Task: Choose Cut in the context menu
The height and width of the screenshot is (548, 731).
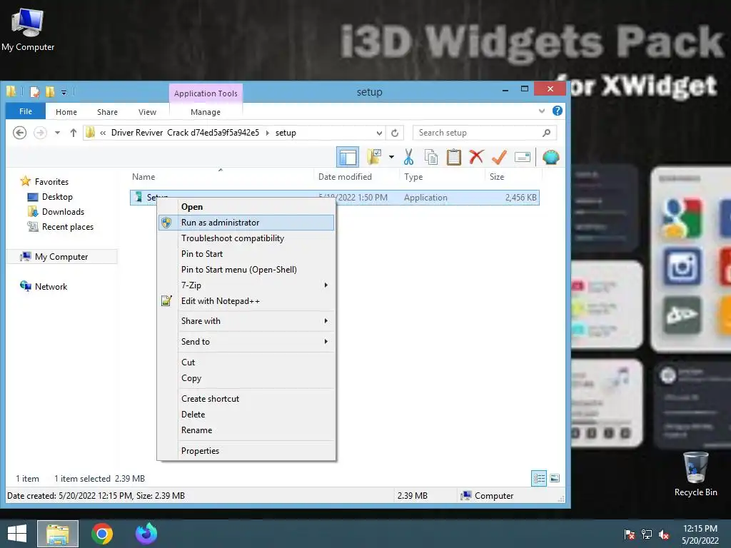Action: (x=246, y=362)
